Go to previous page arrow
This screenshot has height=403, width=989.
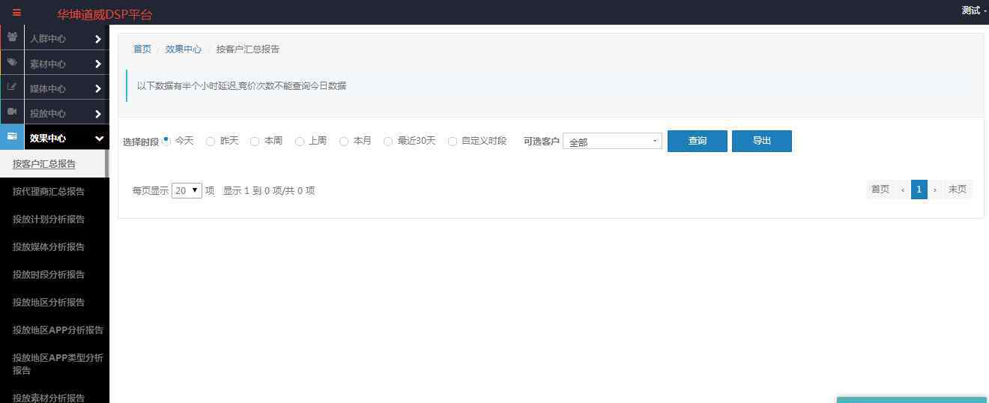point(903,190)
